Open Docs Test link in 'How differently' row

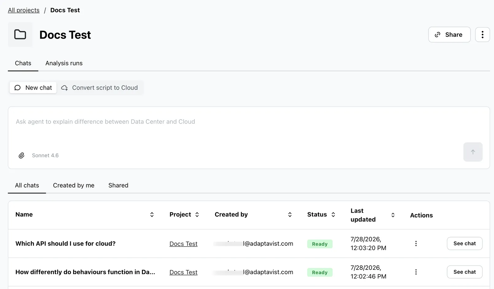183,272
